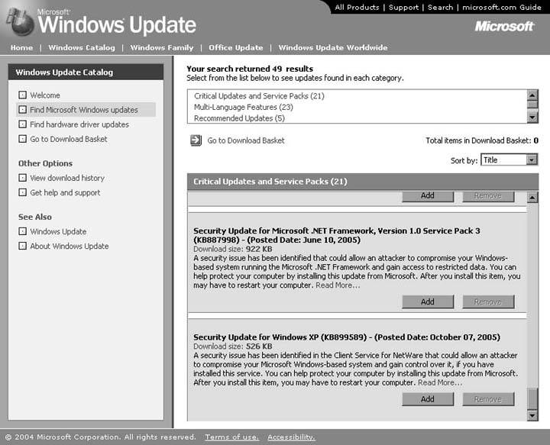The width and height of the screenshot is (550, 445).
Task: Open Go to Download Basket sidebar link
Action: [69, 139]
